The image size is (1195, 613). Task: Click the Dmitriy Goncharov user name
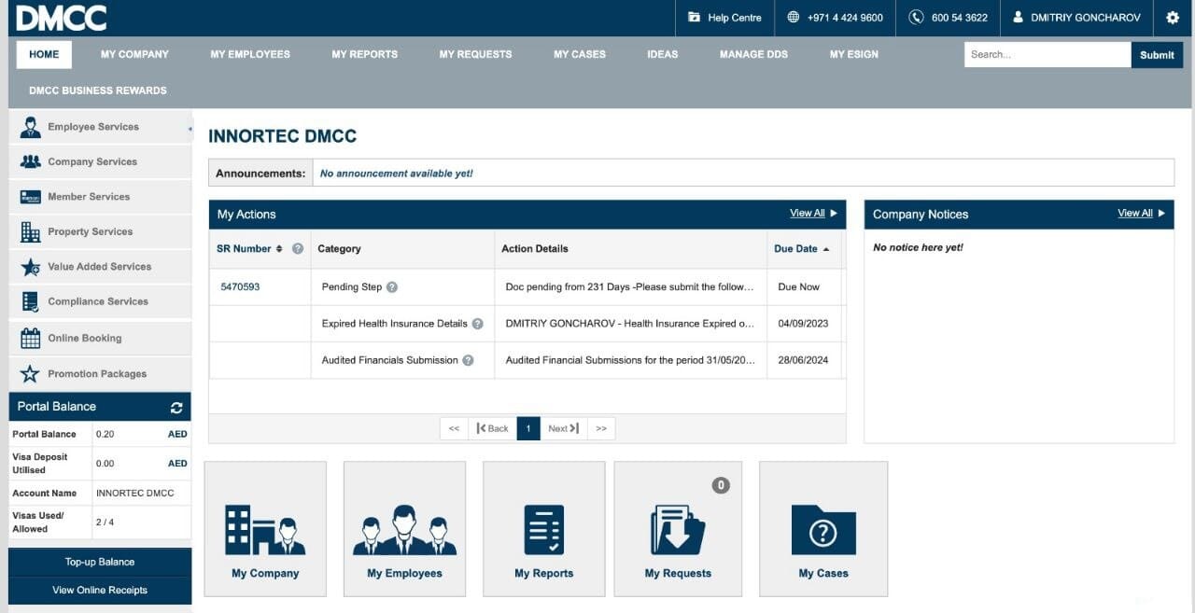click(1086, 18)
